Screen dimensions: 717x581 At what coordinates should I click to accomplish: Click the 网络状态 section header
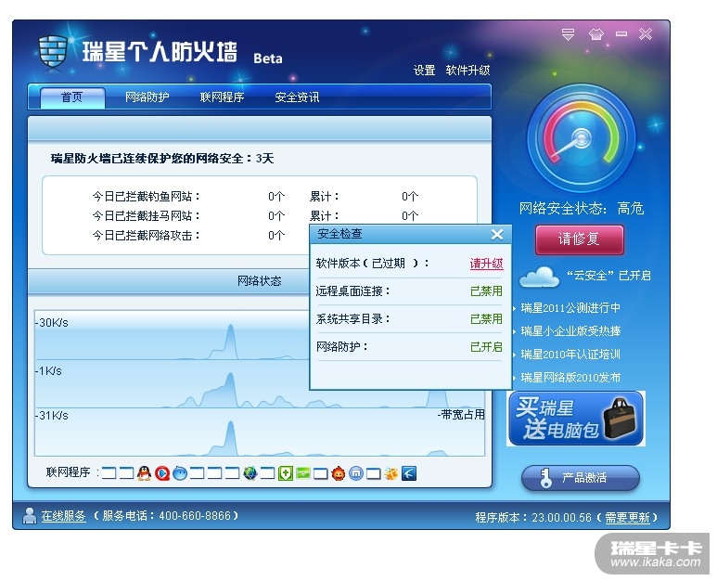click(260, 281)
